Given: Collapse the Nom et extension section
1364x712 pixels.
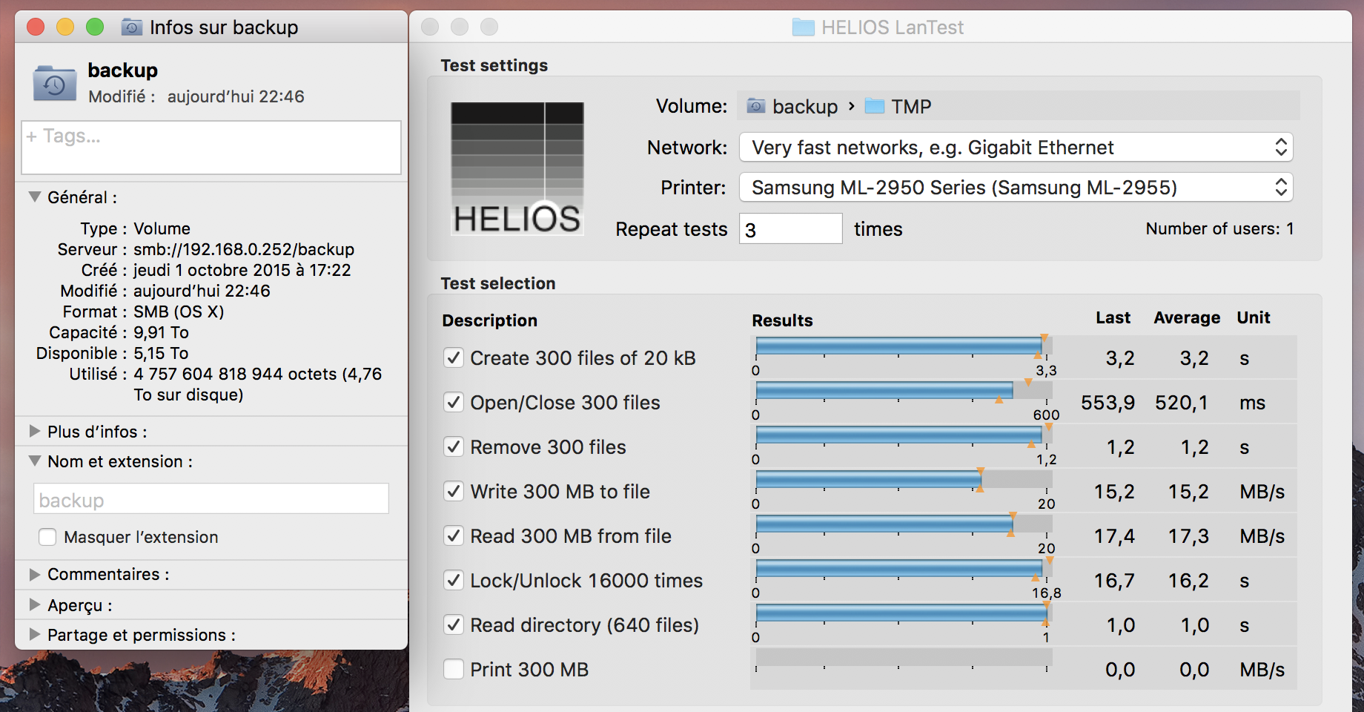Looking at the screenshot, I should [34, 461].
